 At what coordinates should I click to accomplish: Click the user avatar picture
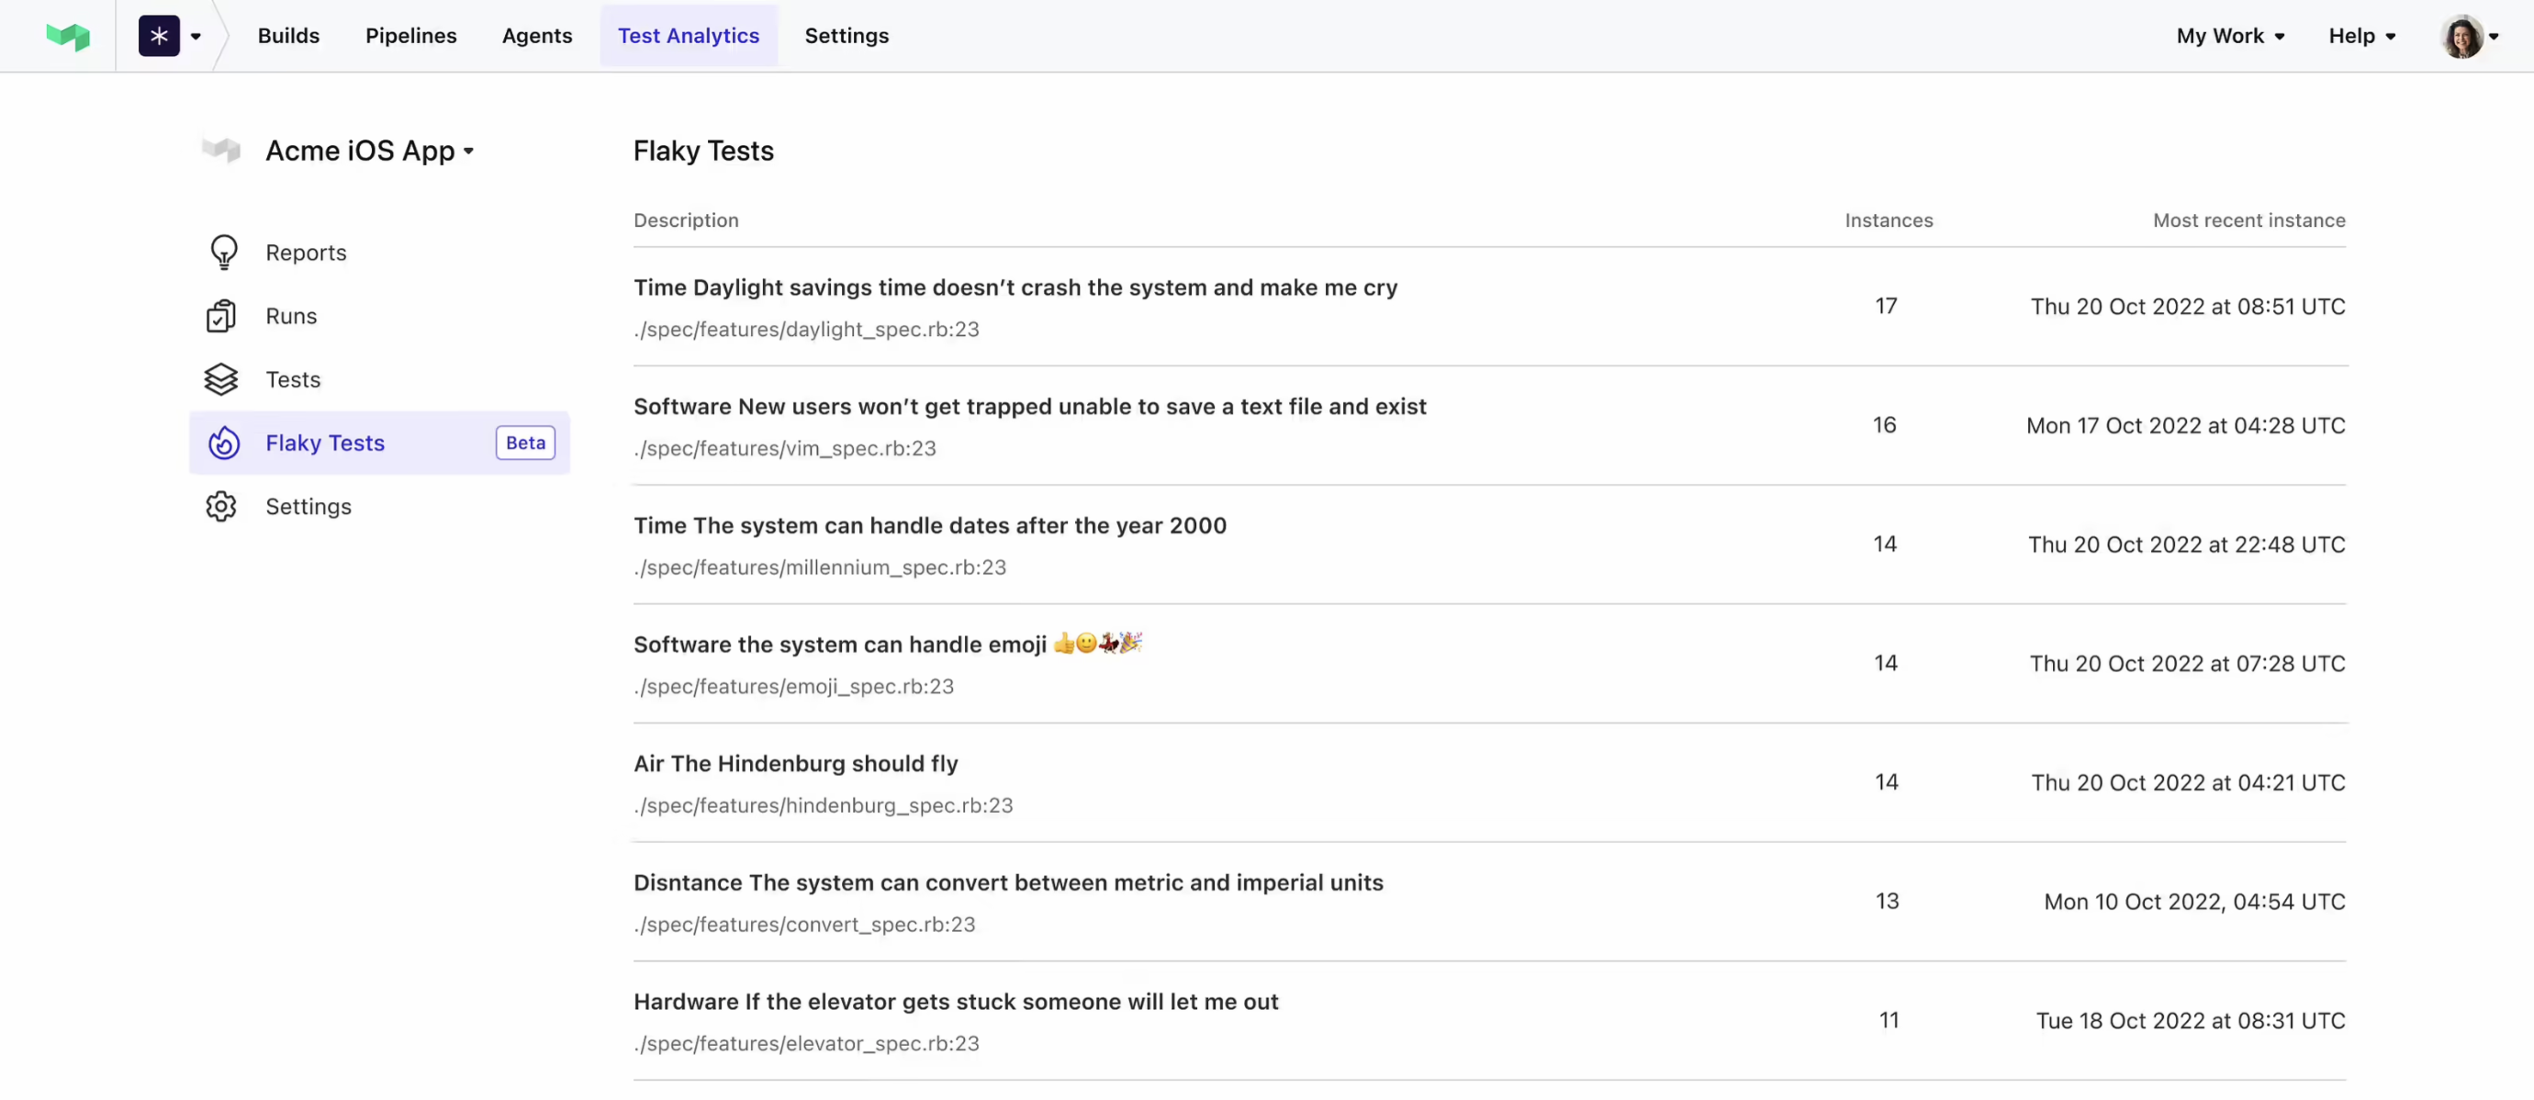[2461, 37]
